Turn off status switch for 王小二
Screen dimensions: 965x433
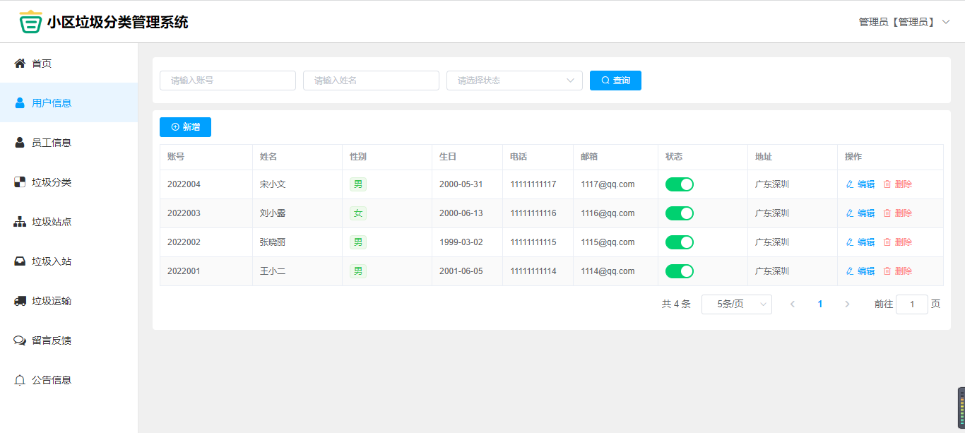[679, 271]
